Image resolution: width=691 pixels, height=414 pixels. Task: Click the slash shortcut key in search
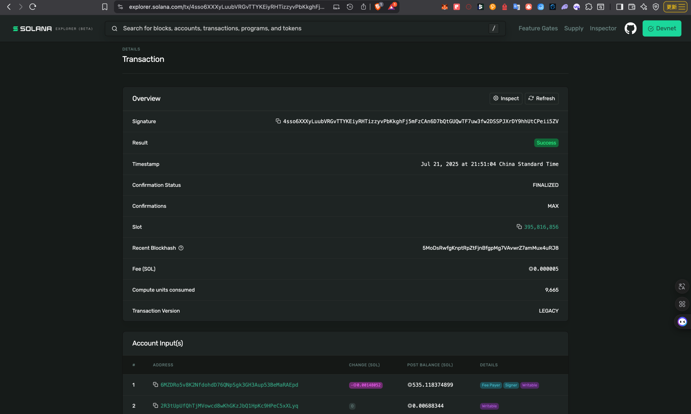[x=494, y=28]
